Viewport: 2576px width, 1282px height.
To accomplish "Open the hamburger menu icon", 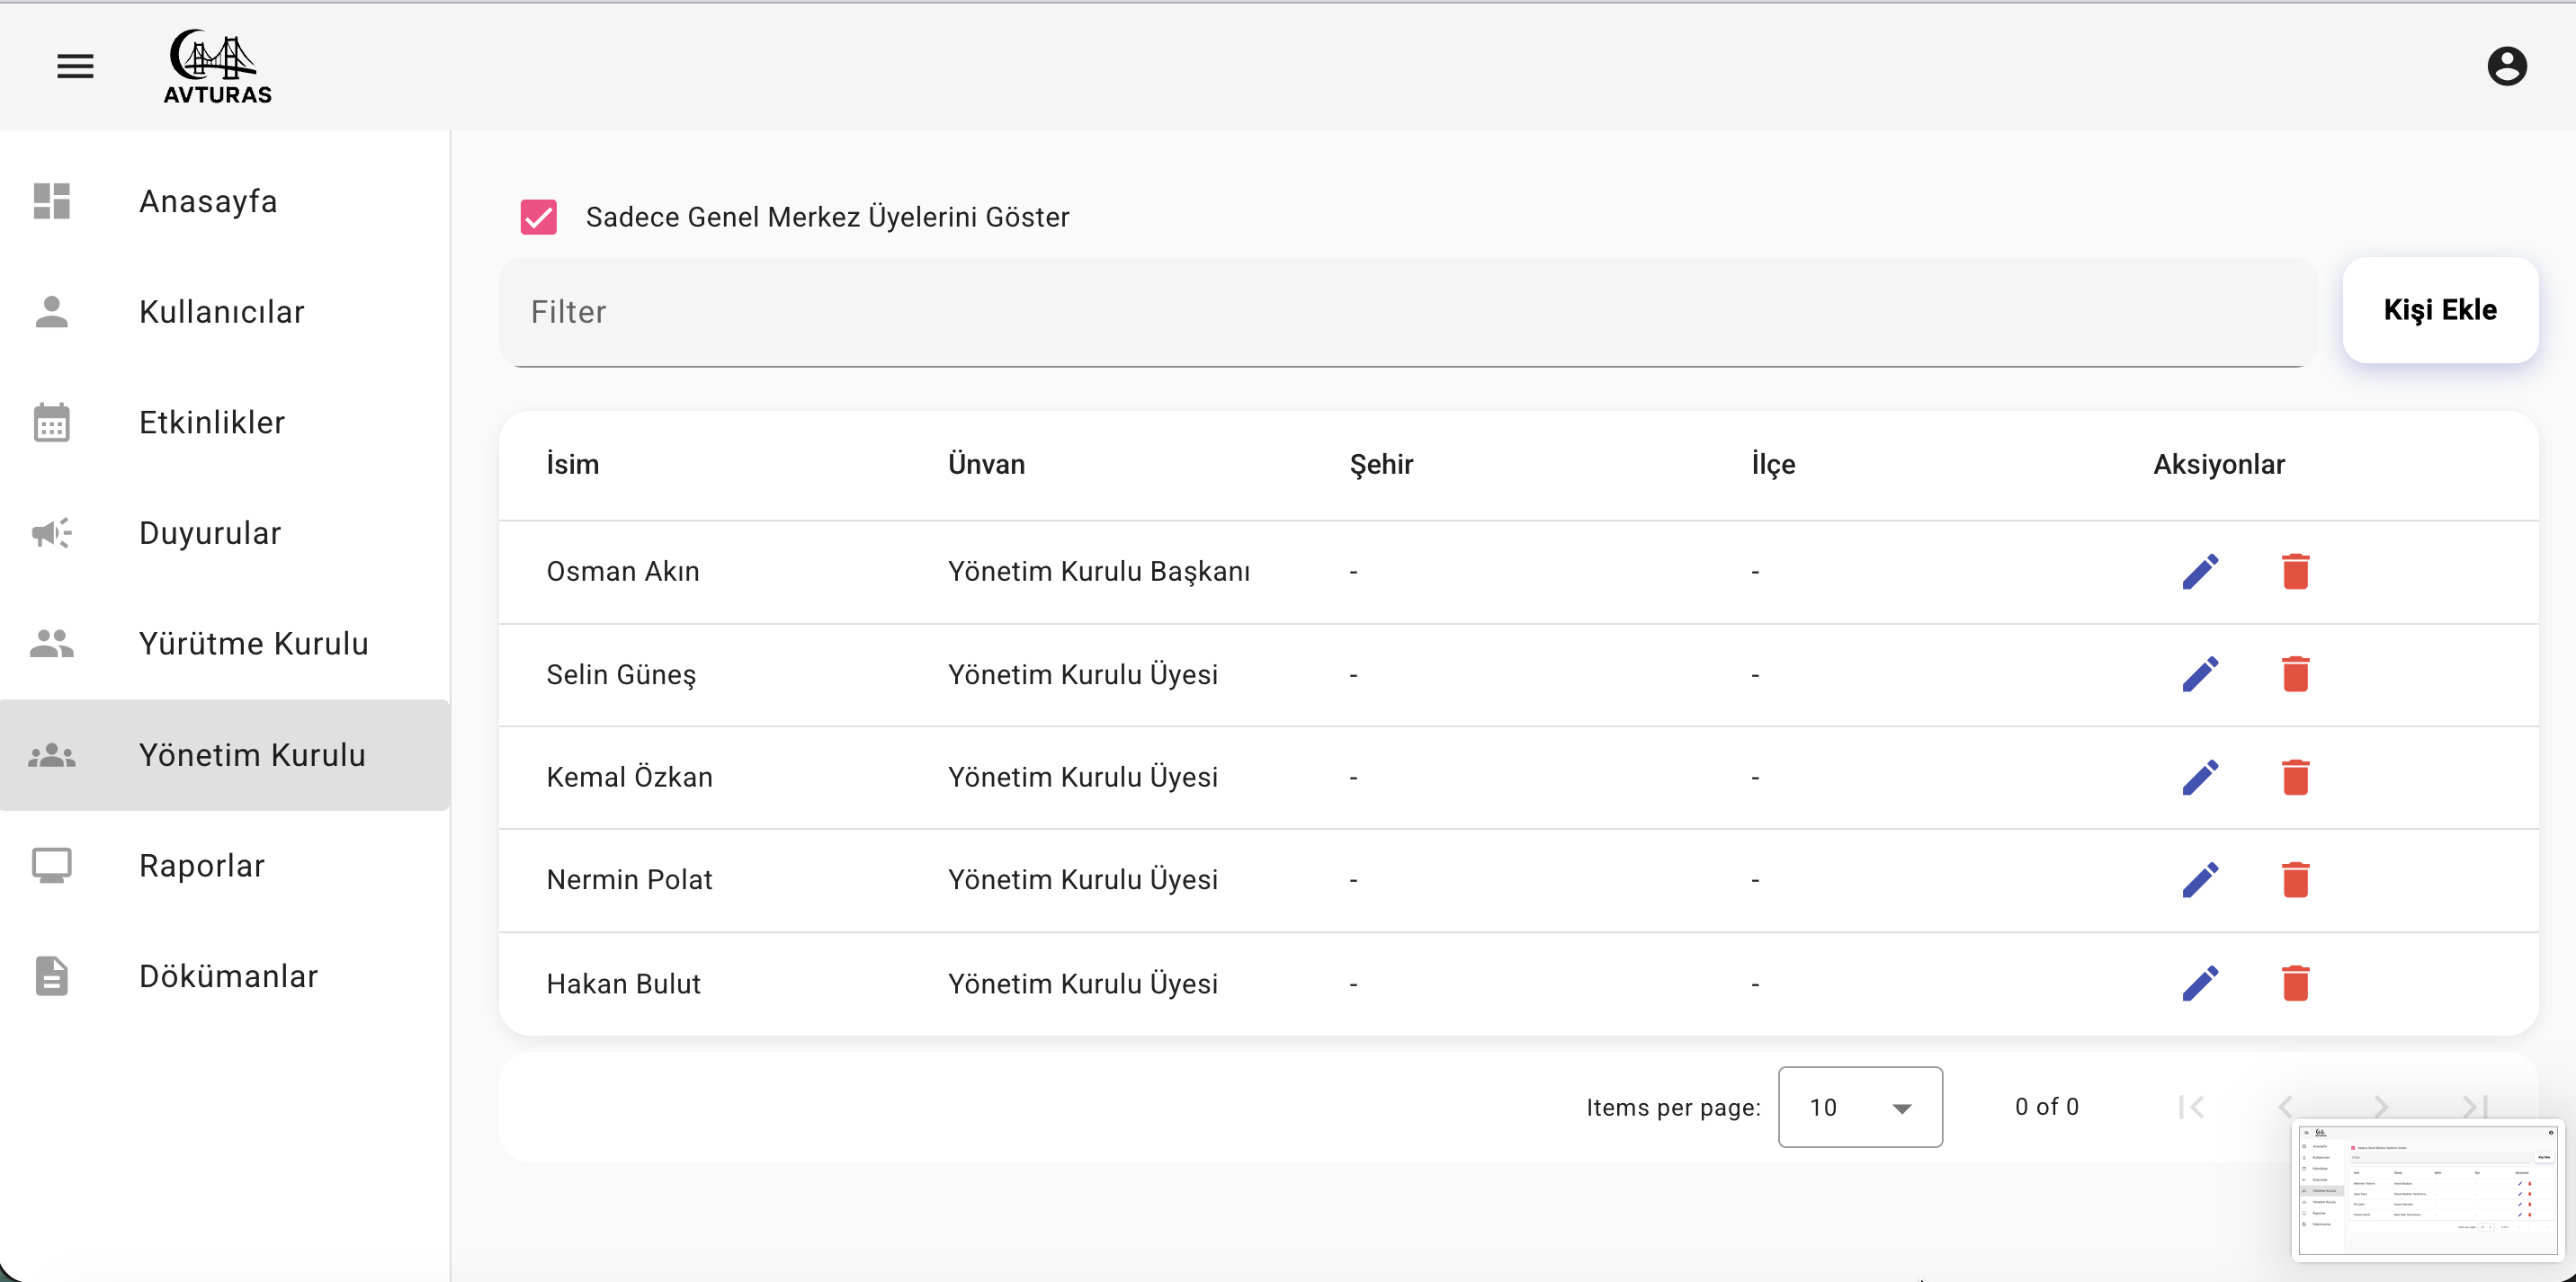I will tap(75, 66).
